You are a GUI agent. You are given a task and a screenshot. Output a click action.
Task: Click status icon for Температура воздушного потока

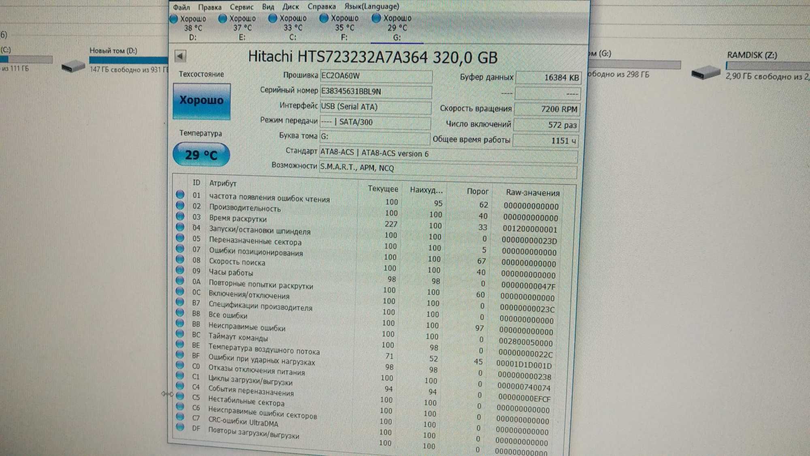click(x=180, y=344)
